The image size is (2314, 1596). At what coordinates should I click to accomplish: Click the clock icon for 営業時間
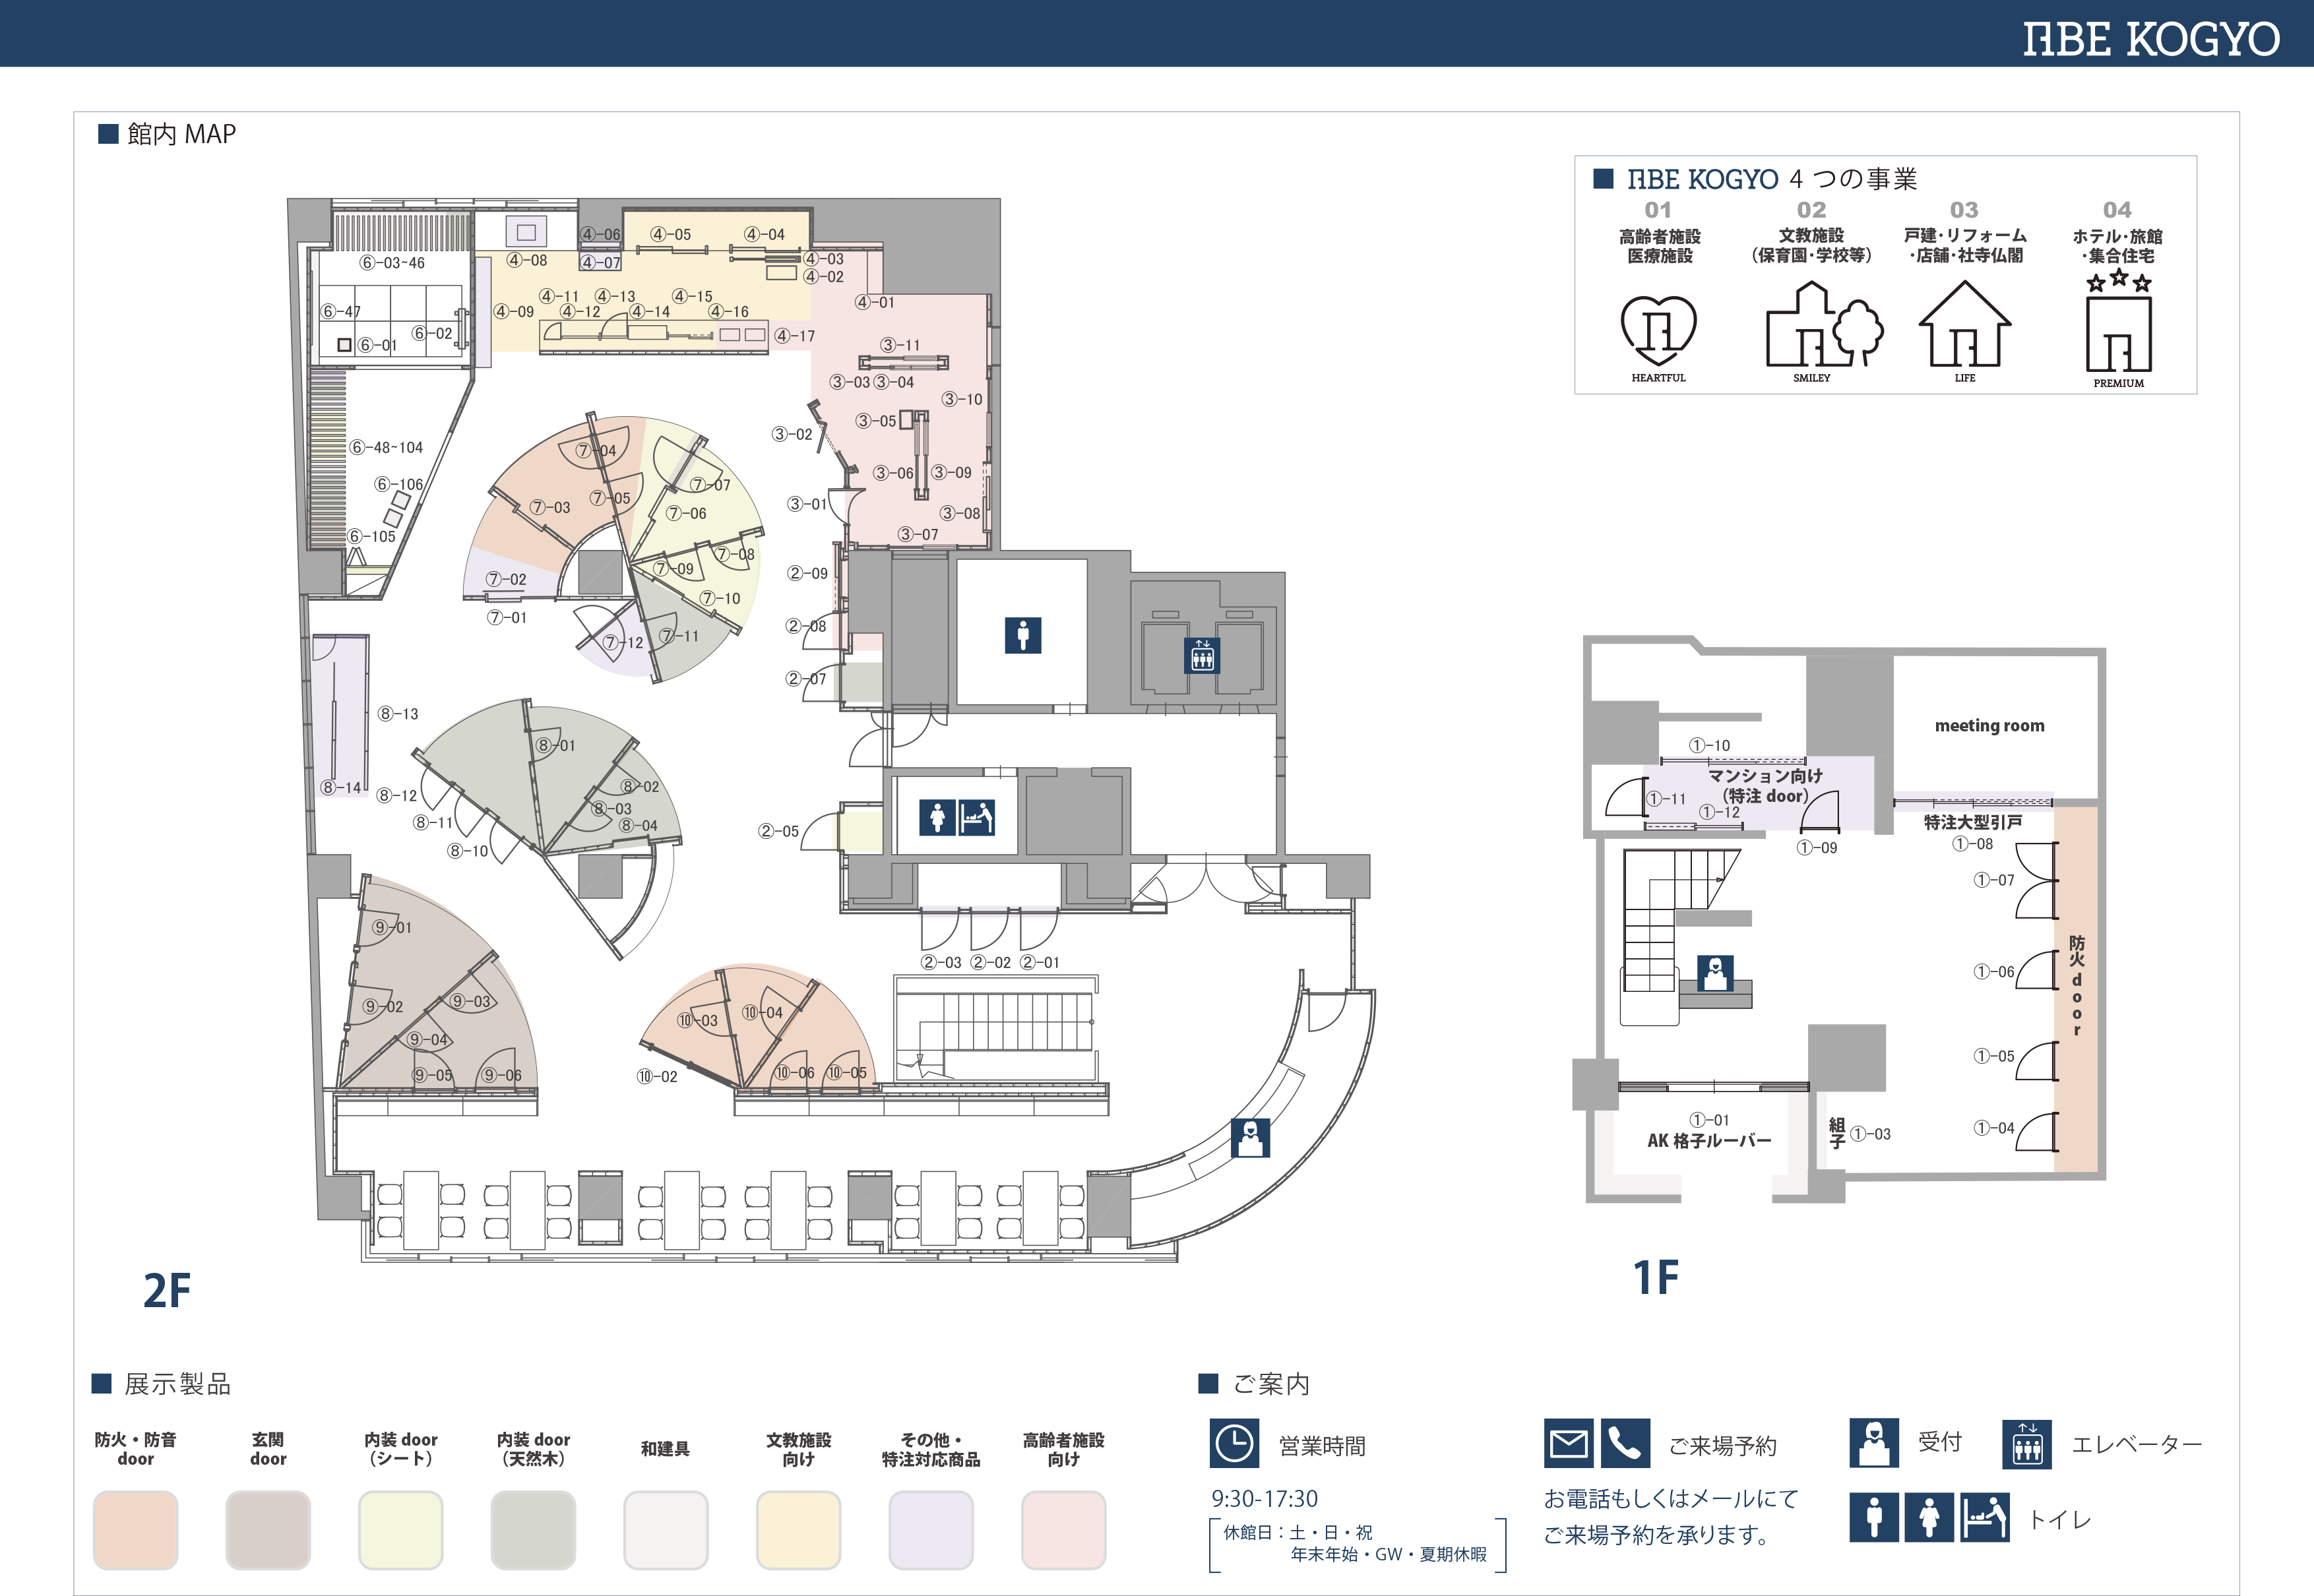(x=1234, y=1443)
